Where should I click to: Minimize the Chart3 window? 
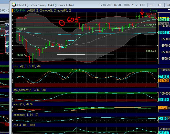[x=152, y=5]
